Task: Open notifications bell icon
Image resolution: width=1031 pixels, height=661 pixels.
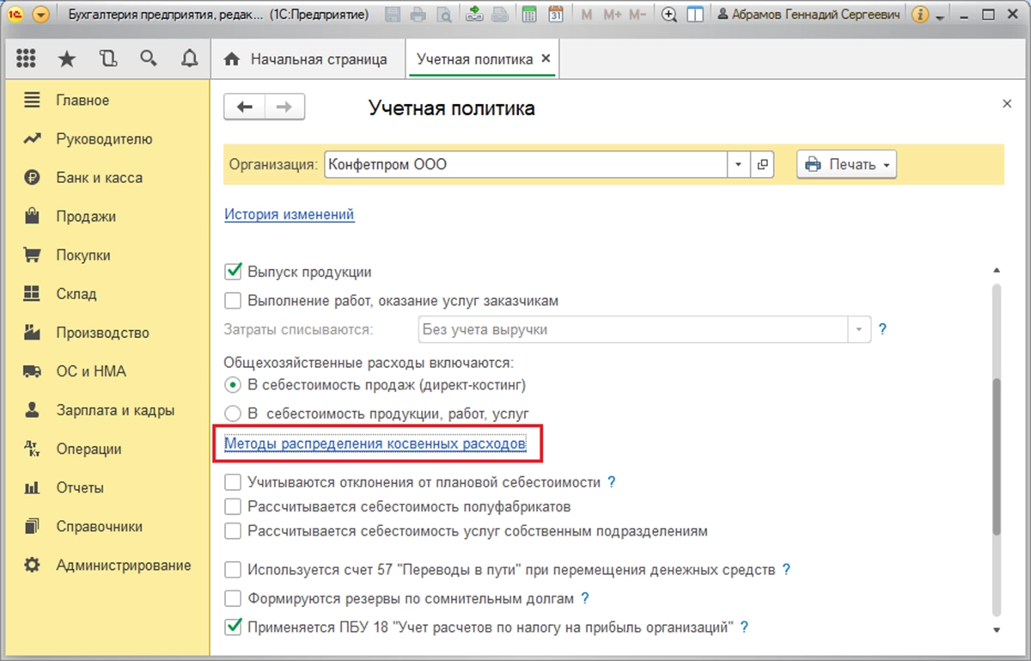Action: pyautogui.click(x=189, y=58)
